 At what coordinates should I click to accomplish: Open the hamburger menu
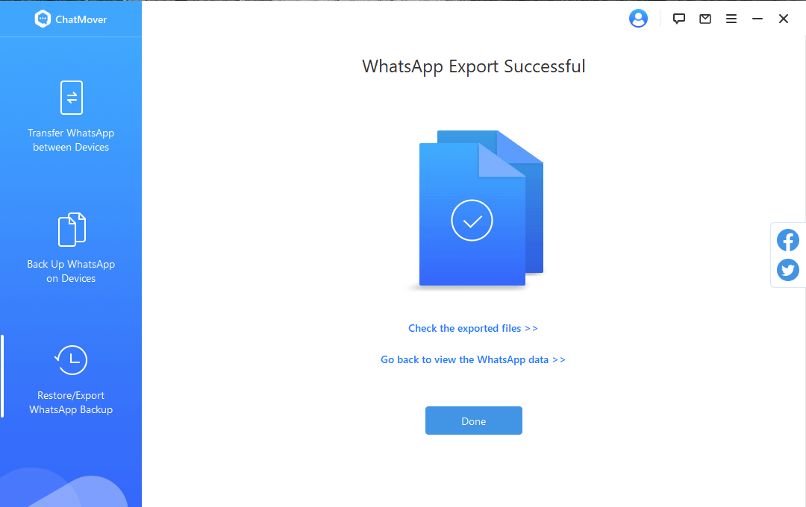[731, 19]
